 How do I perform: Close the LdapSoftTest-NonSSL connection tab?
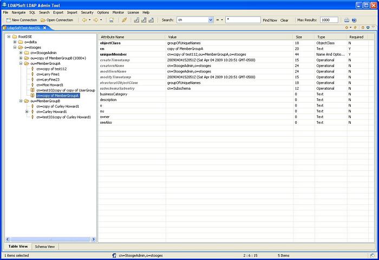tap(45, 27)
